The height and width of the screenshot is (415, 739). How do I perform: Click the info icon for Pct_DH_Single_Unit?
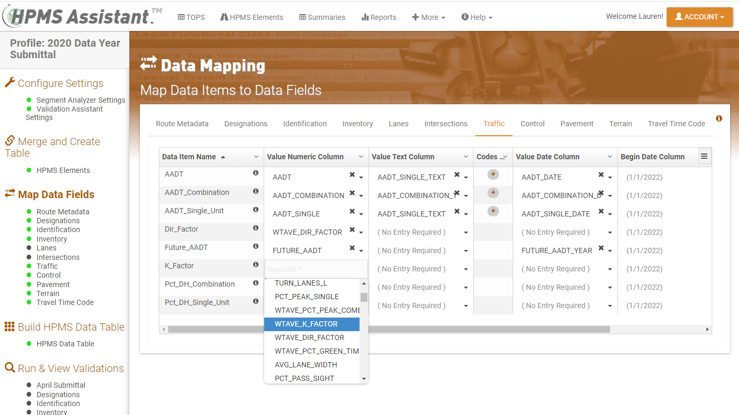(256, 301)
